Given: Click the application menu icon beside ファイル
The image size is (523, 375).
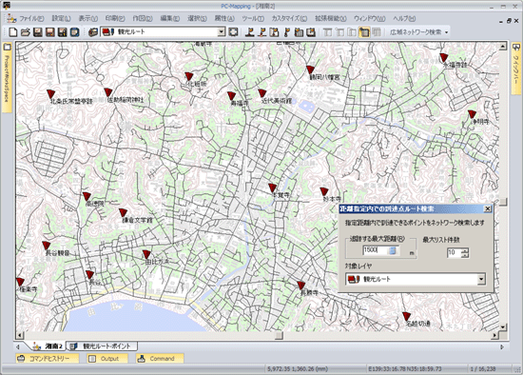Looking at the screenshot, I should click(x=11, y=18).
